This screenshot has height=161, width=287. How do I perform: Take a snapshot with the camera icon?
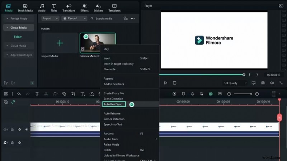click(x=263, y=83)
